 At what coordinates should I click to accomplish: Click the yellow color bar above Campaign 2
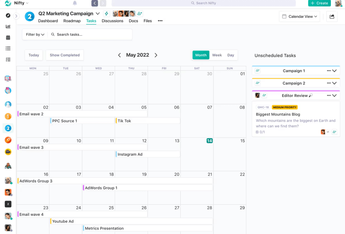(296, 78)
